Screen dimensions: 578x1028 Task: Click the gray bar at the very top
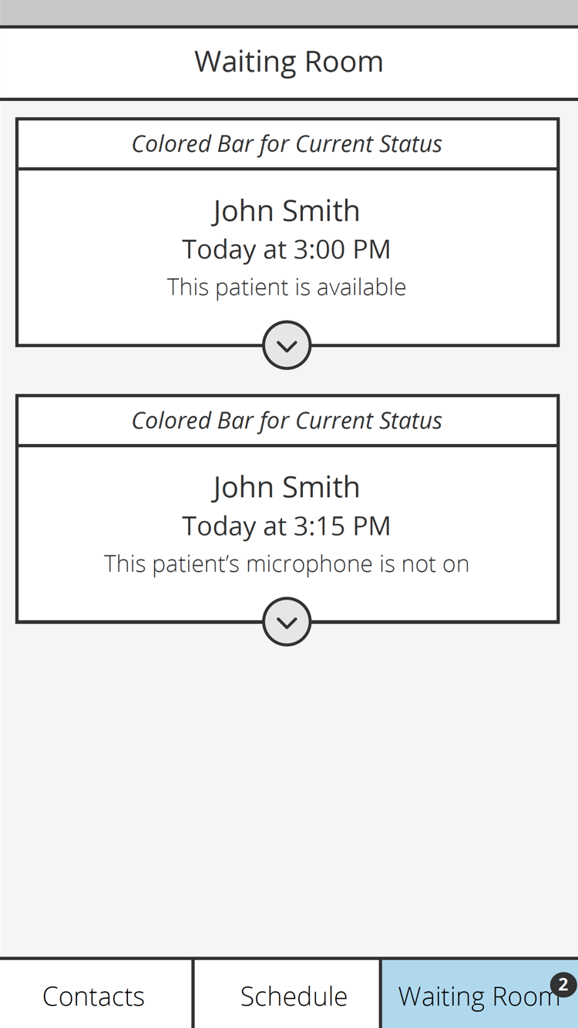[x=288, y=12]
